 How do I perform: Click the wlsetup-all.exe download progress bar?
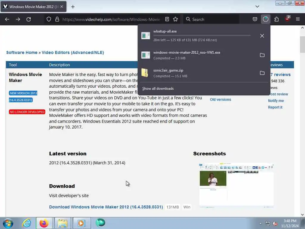point(202,36)
